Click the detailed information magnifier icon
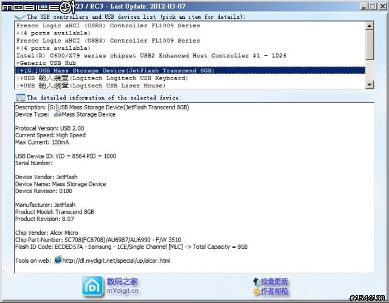 [21, 98]
